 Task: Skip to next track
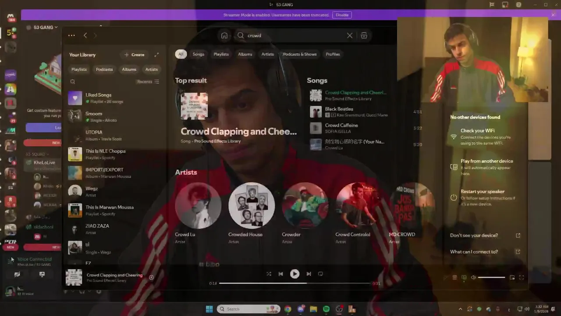[x=309, y=274]
